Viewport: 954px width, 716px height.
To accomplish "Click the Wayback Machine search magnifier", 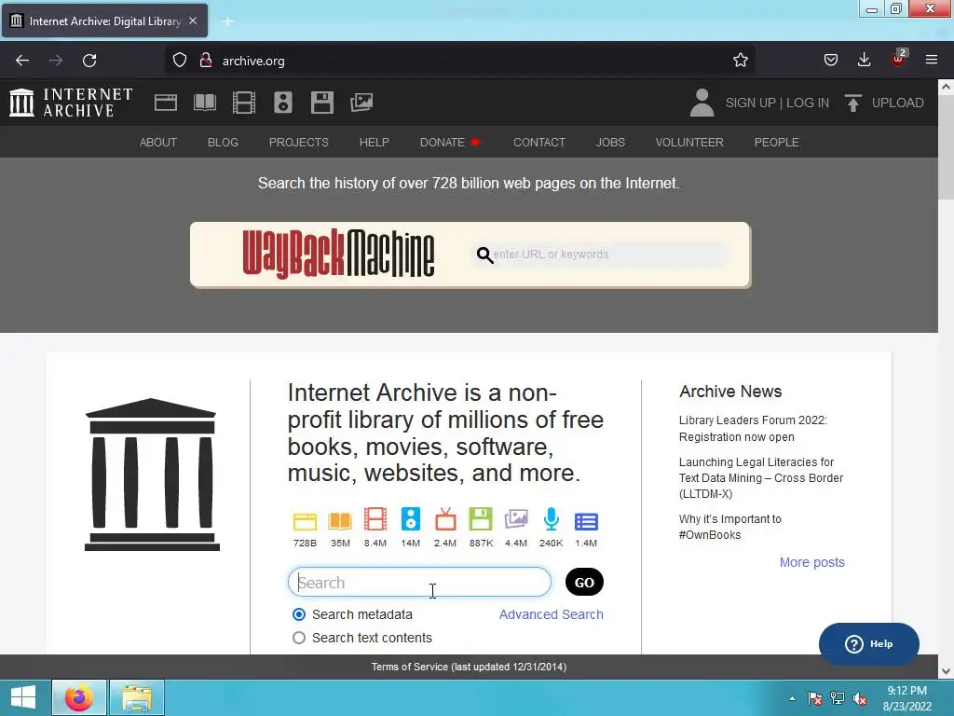I will click(484, 255).
